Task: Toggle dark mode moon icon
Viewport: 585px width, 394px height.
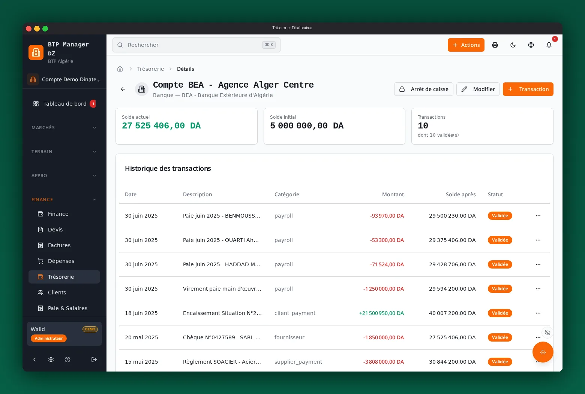Action: point(513,45)
